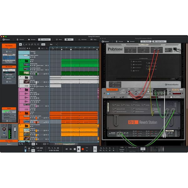Collapse the Chords folder track

click(x=20, y=112)
